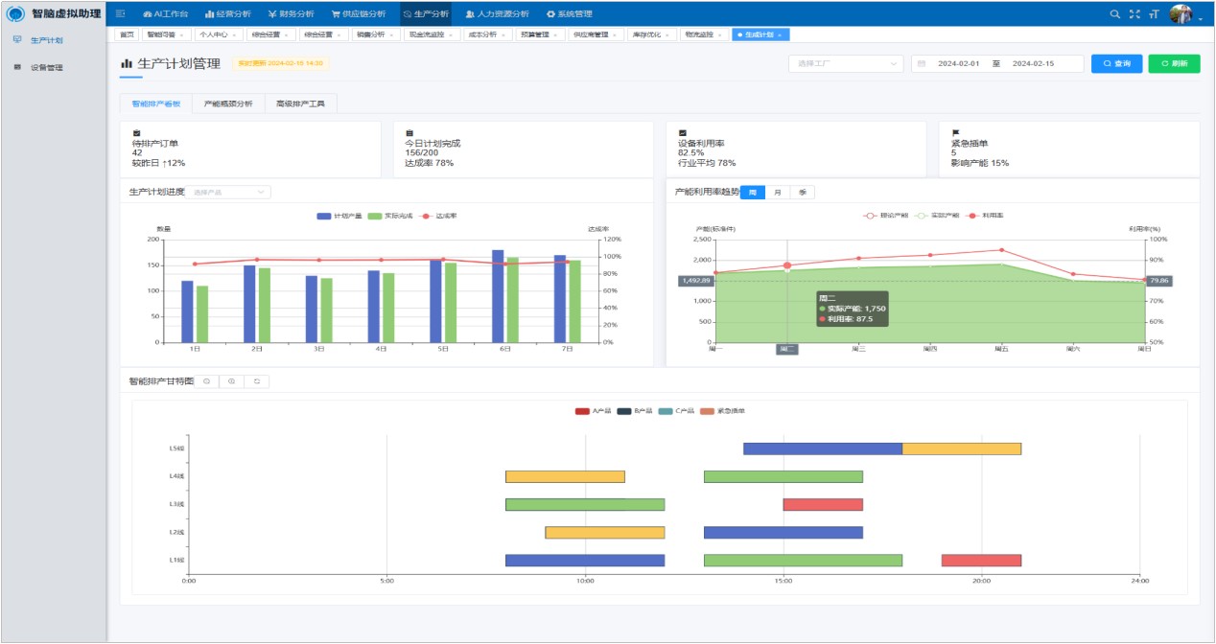
Task: Toggle fullscreen using the expand icon
Action: 1134,14
